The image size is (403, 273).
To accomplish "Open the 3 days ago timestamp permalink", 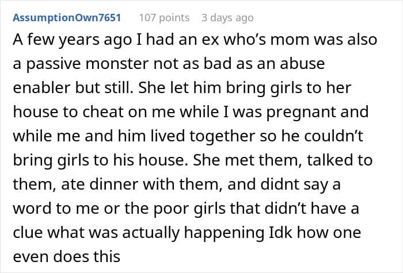I will pyautogui.click(x=227, y=18).
